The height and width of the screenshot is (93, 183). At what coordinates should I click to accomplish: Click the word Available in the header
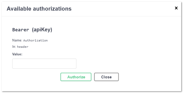(19, 9)
